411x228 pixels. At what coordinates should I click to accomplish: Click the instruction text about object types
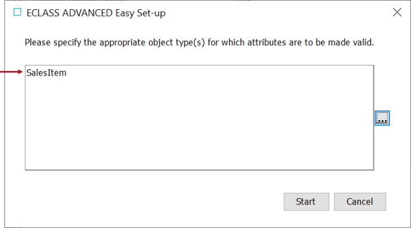[x=199, y=42]
